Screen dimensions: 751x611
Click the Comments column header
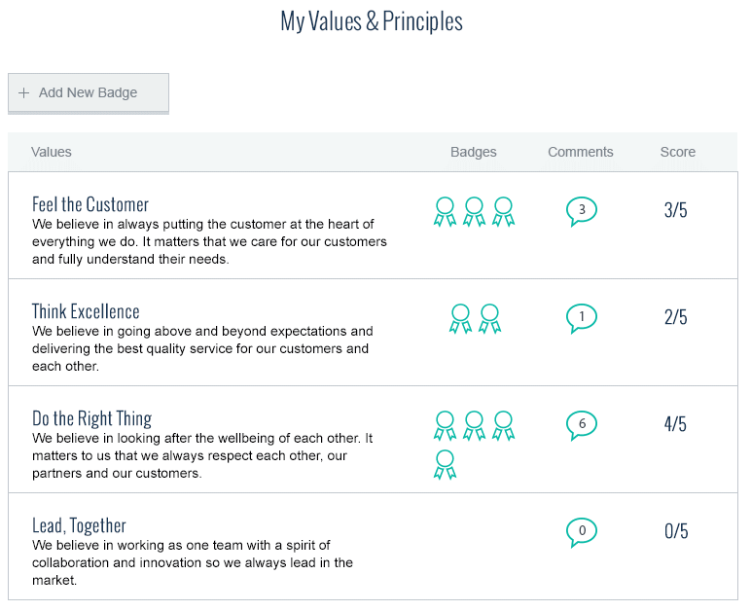pyautogui.click(x=581, y=152)
